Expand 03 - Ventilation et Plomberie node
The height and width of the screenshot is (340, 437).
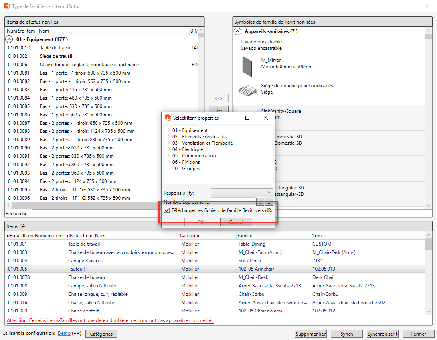point(169,143)
